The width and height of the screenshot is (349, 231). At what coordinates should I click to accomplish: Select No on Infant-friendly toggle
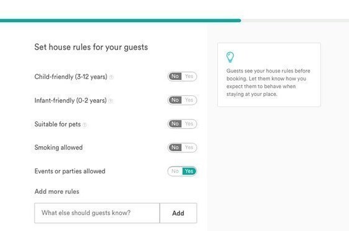click(175, 100)
